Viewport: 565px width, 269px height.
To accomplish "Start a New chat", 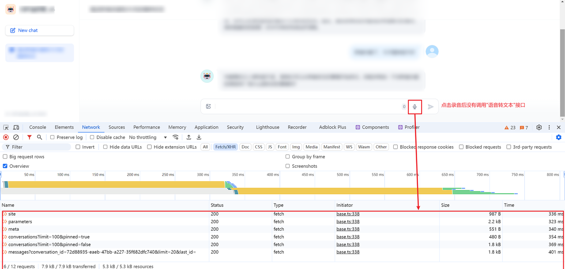I will coord(40,30).
